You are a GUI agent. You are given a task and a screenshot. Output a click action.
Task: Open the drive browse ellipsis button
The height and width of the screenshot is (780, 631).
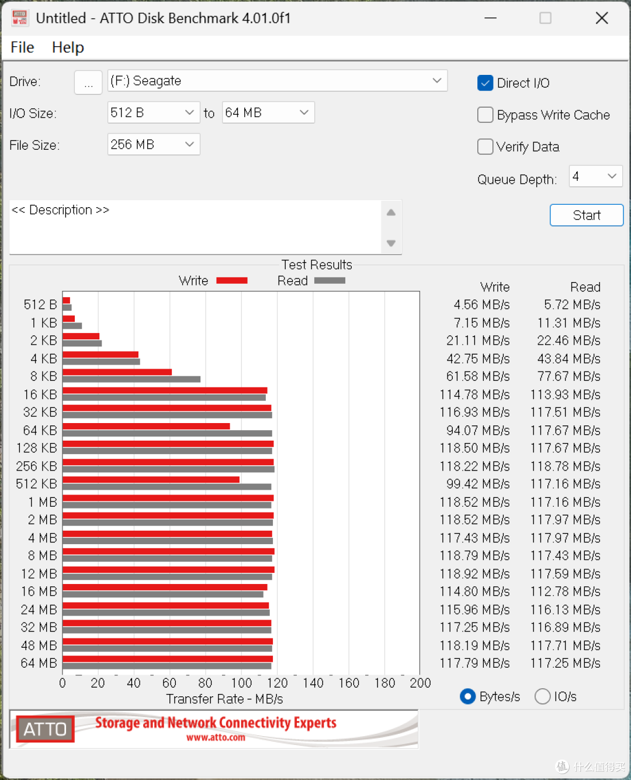coord(88,82)
